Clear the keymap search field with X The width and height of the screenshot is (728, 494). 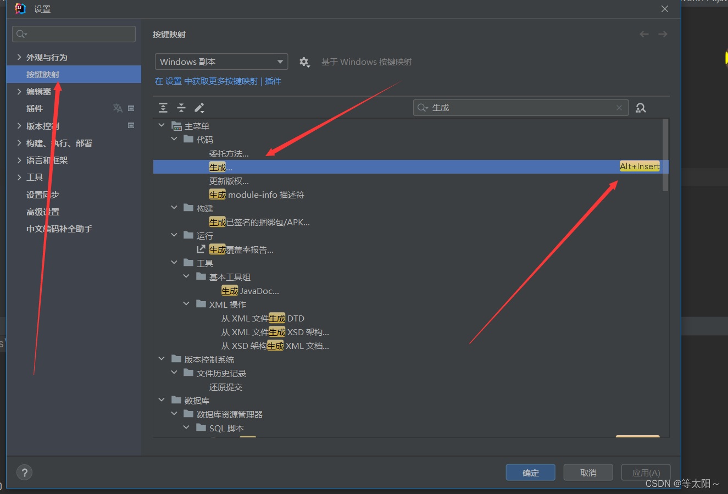[619, 108]
